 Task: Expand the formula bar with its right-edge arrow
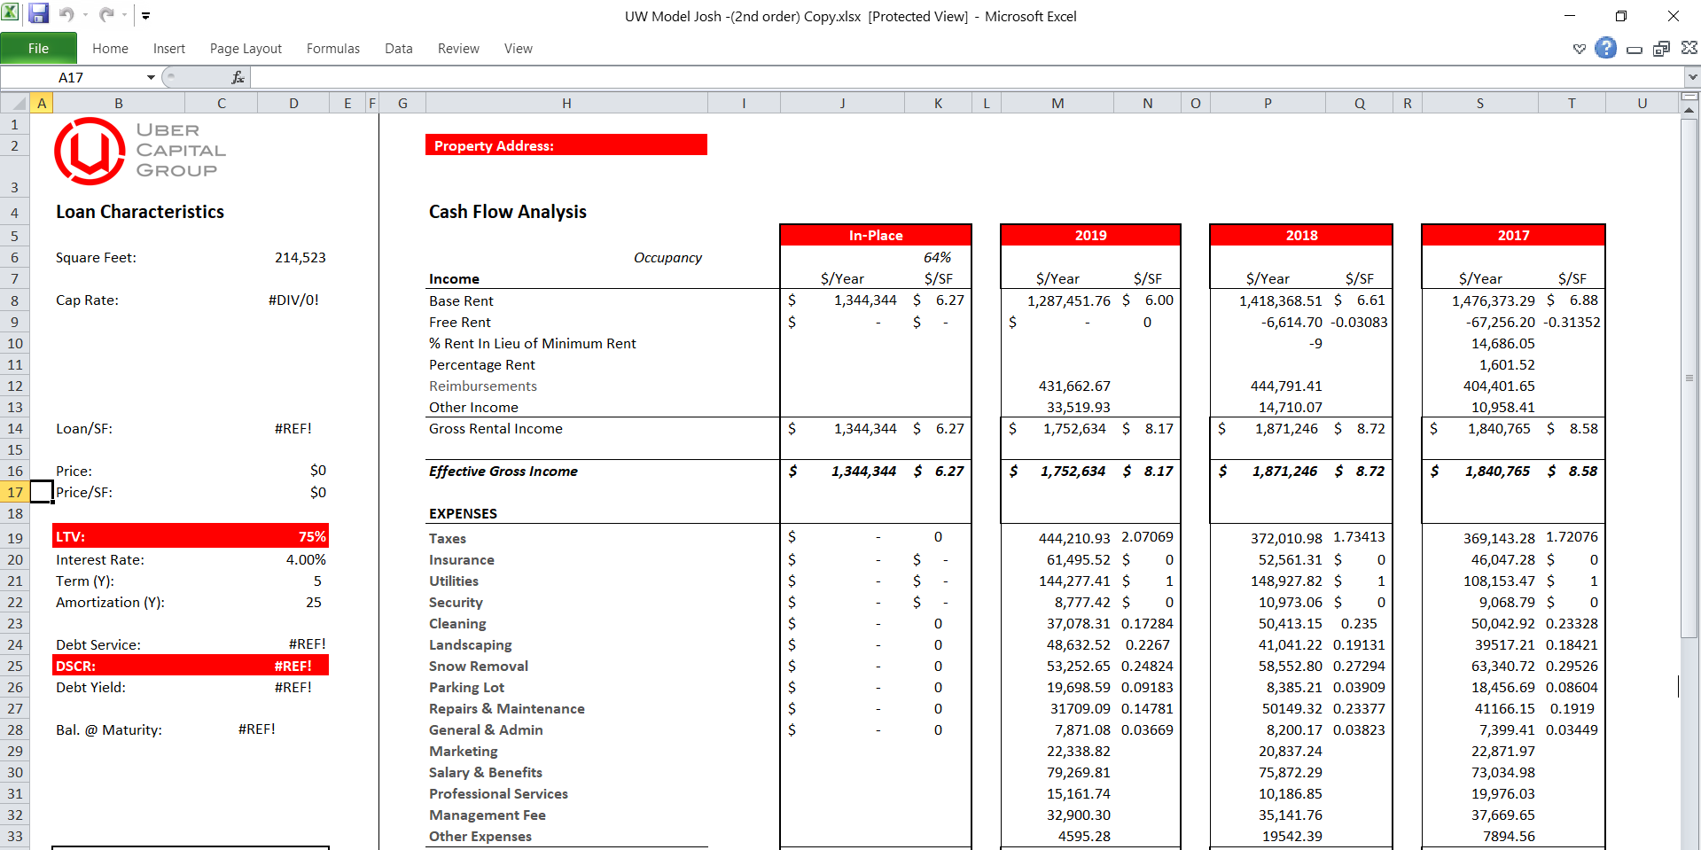1691,77
